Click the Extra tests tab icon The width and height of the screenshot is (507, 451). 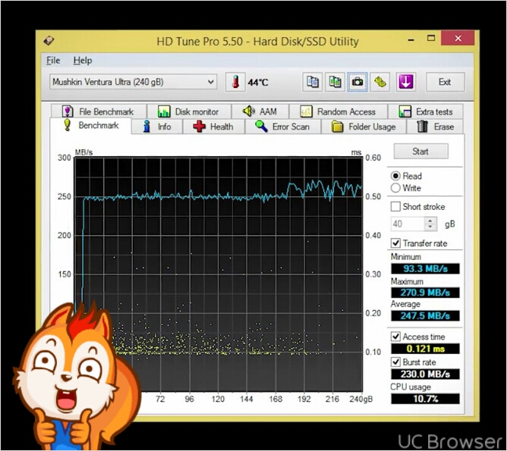(x=405, y=111)
